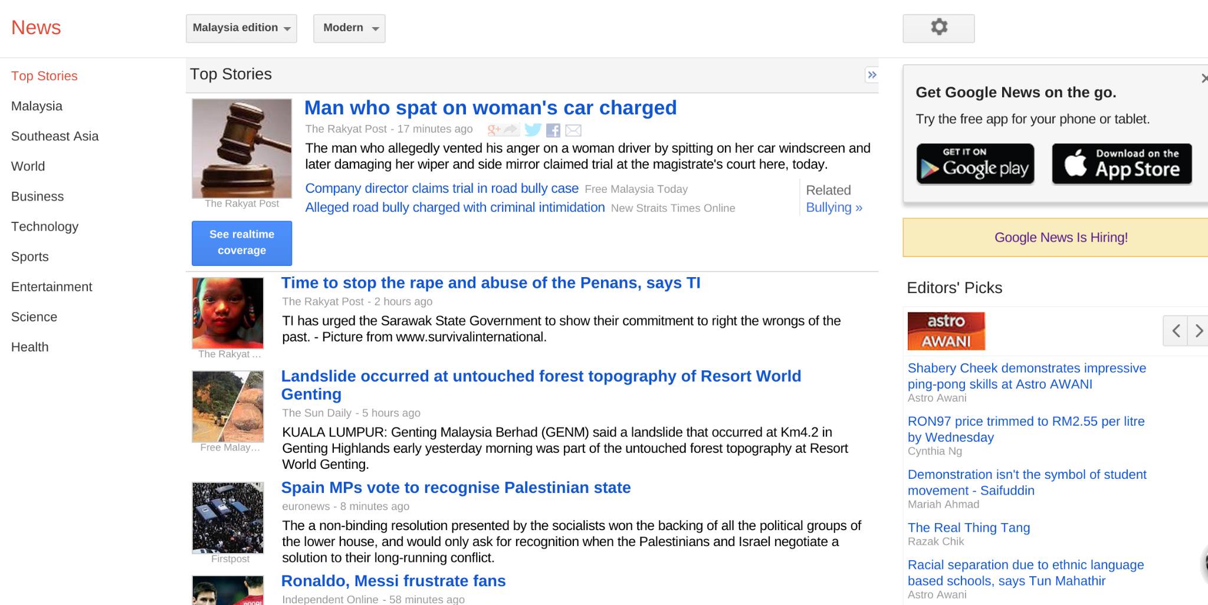Download the app on the App Store
Screen dimensions: 1208x605
(x=1122, y=163)
